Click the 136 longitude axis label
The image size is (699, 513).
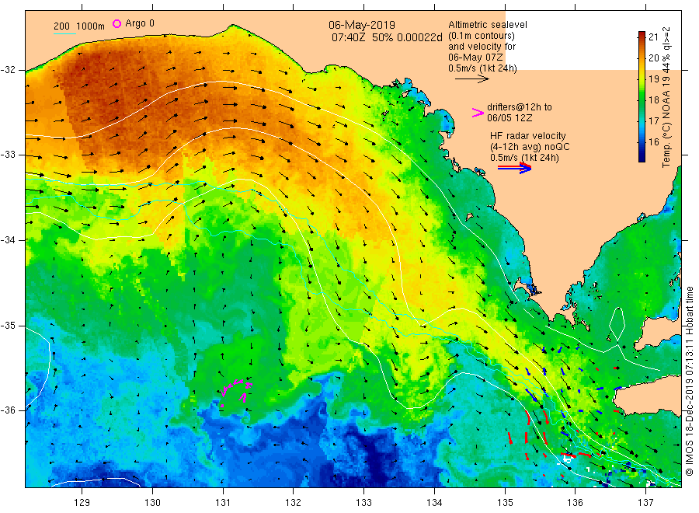pos(575,503)
